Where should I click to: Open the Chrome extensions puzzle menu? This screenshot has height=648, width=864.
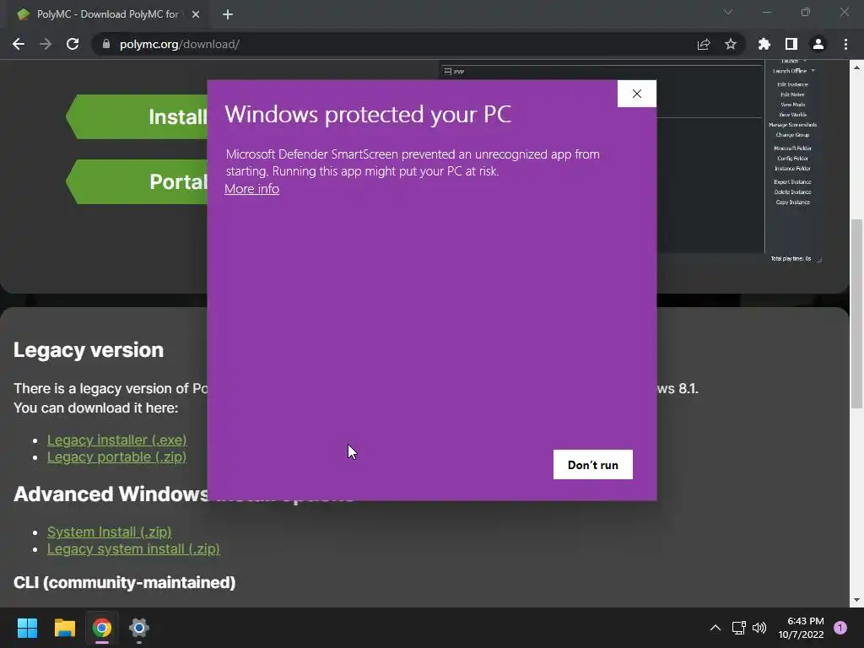764,44
